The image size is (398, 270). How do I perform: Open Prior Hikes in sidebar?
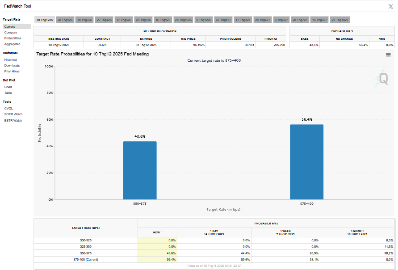point(12,71)
